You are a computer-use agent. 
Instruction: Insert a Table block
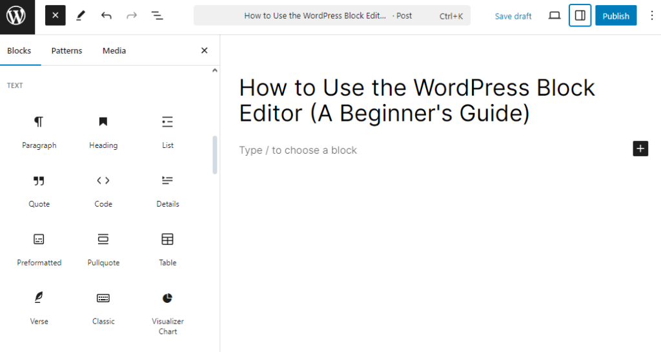167,249
